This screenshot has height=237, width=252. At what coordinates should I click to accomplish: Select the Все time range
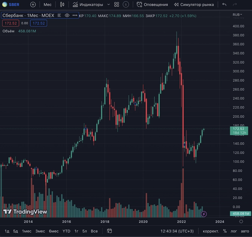94,231
